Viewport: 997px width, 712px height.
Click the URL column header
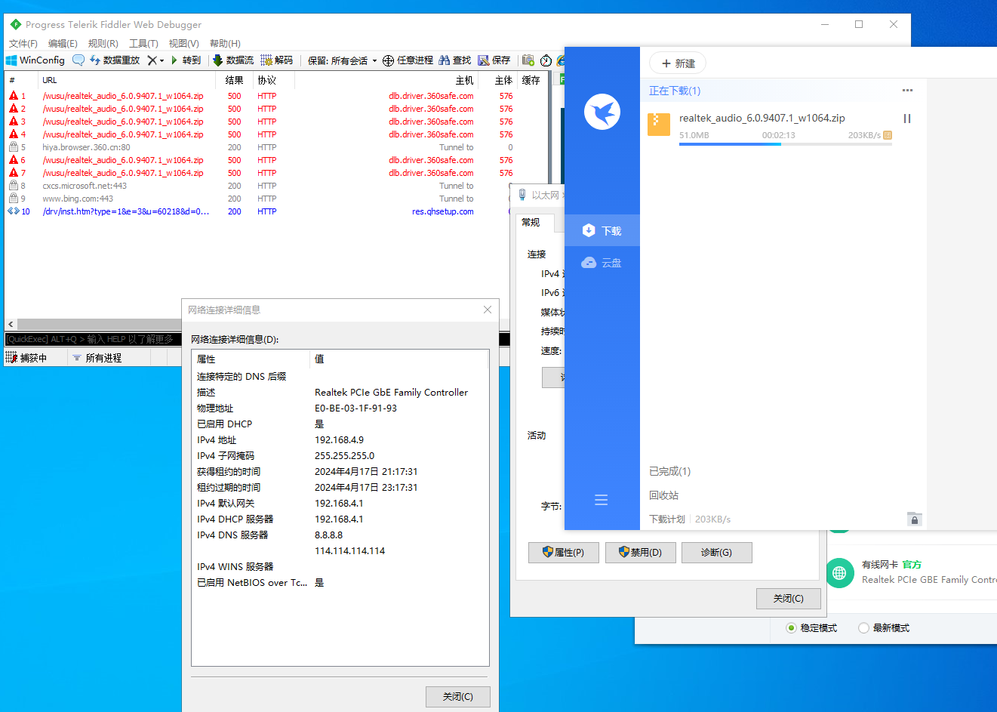[127, 80]
